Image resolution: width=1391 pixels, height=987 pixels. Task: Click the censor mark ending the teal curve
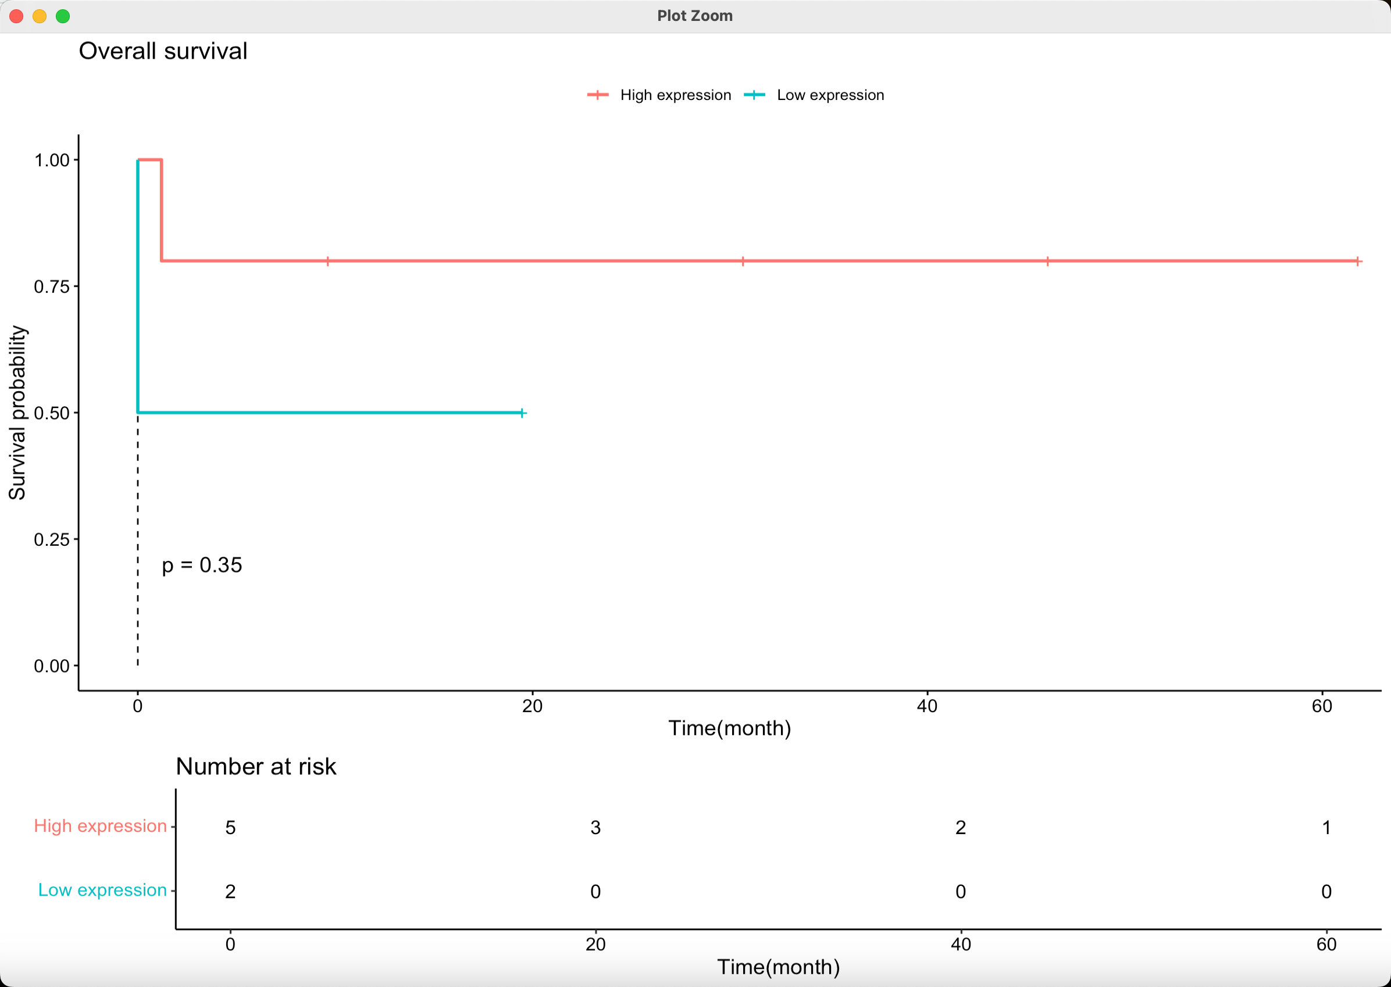pyautogui.click(x=522, y=413)
